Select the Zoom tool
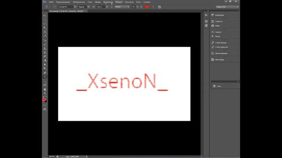 [45, 93]
